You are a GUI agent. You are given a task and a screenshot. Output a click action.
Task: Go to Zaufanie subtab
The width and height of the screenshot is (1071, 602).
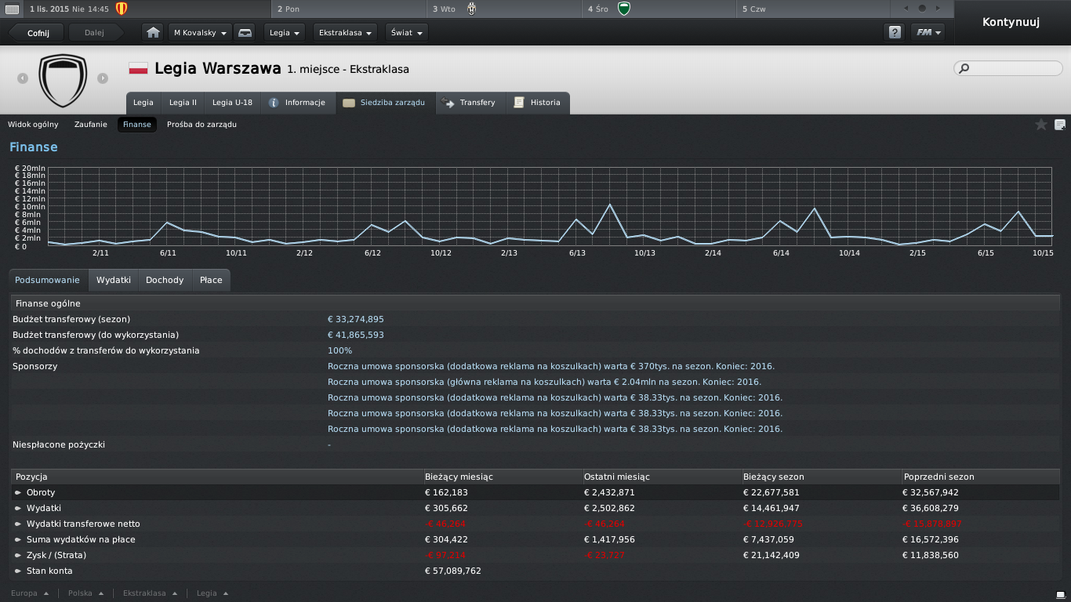[91, 125]
